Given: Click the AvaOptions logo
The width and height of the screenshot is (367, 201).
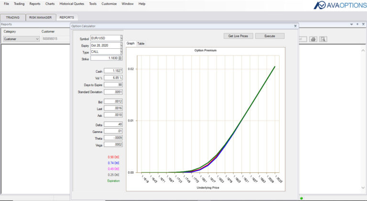Looking at the screenshot, I should 340,5.
